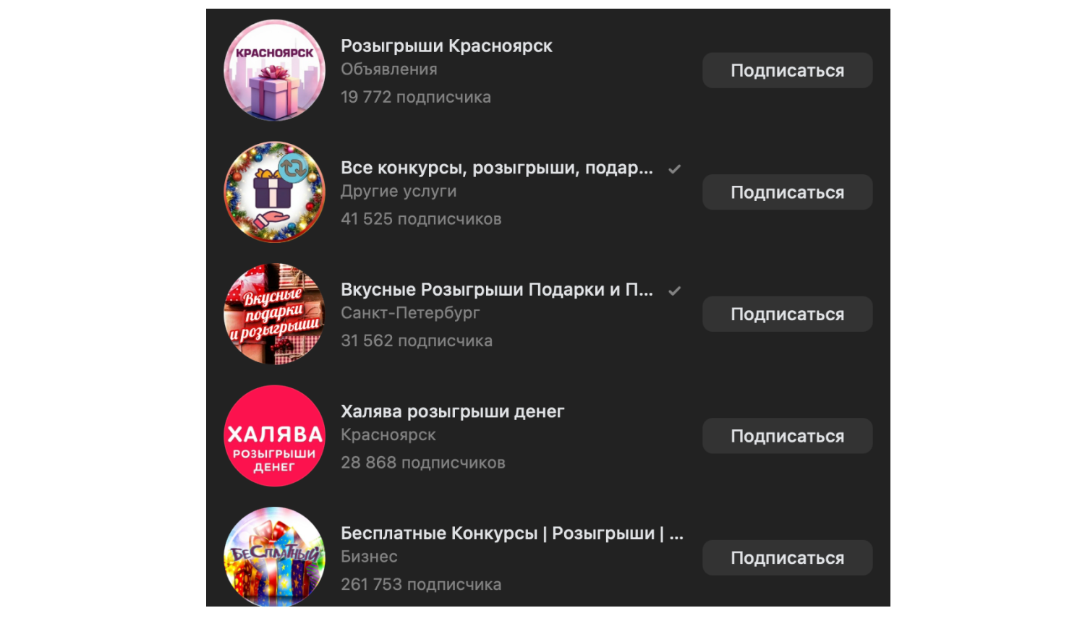The height and width of the screenshot is (621, 1085).
Task: Click the Санкт-Петербург location label
Action: click(x=410, y=313)
